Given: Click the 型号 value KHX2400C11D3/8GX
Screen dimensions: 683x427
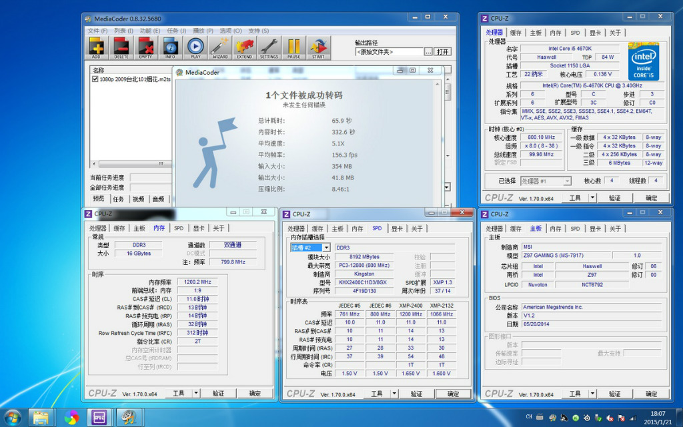Looking at the screenshot, I should tap(364, 282).
